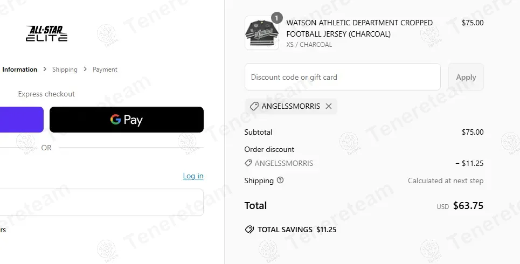Open the Log in link

[x=193, y=176]
